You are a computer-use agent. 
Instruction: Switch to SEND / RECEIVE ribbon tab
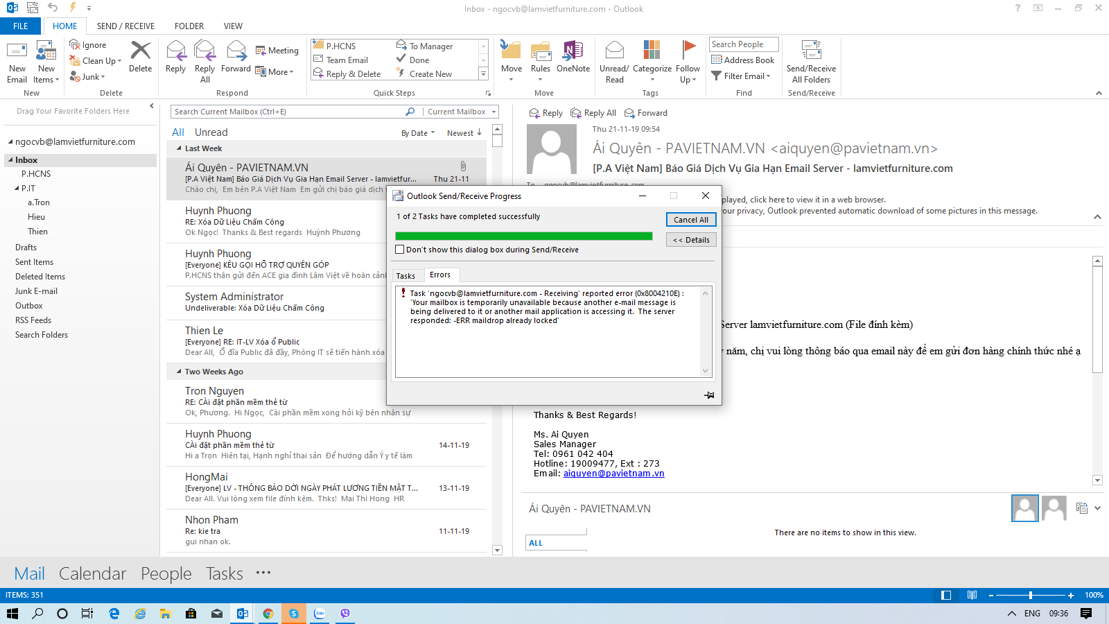click(125, 26)
